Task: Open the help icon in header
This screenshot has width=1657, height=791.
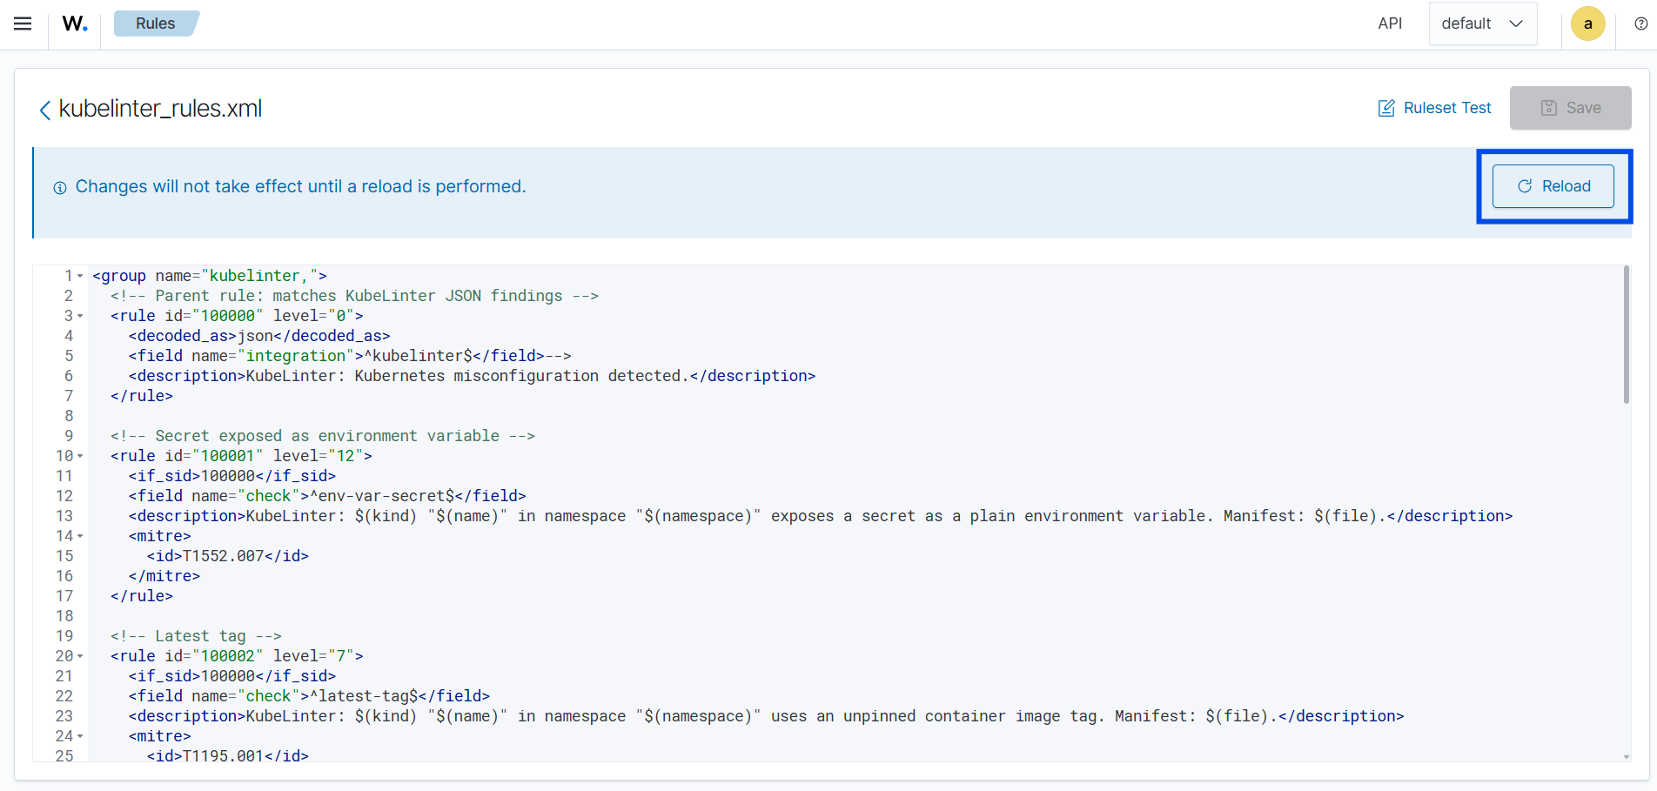Action: pos(1640,23)
